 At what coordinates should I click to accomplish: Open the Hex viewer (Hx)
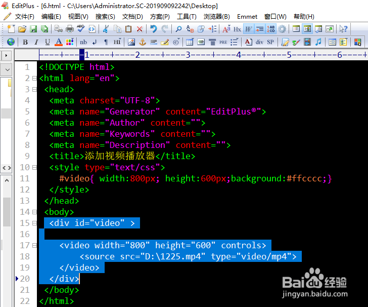[237, 29]
